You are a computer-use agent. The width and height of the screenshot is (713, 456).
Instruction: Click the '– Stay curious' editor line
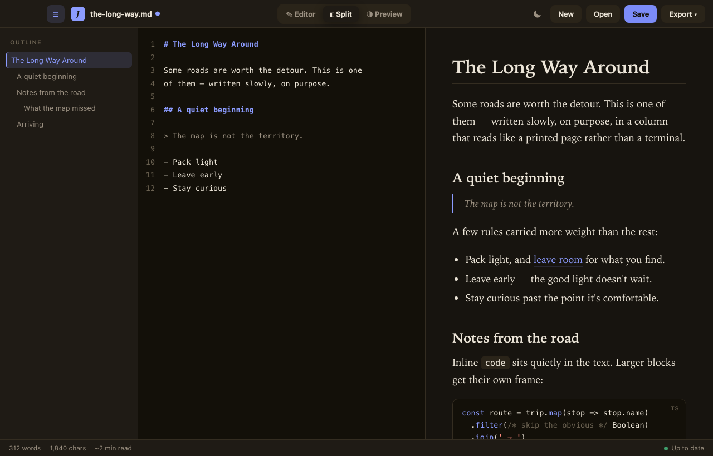click(195, 188)
